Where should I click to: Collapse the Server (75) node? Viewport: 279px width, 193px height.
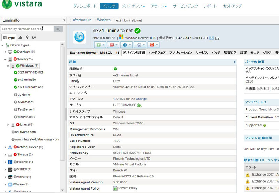[x=5, y=59]
